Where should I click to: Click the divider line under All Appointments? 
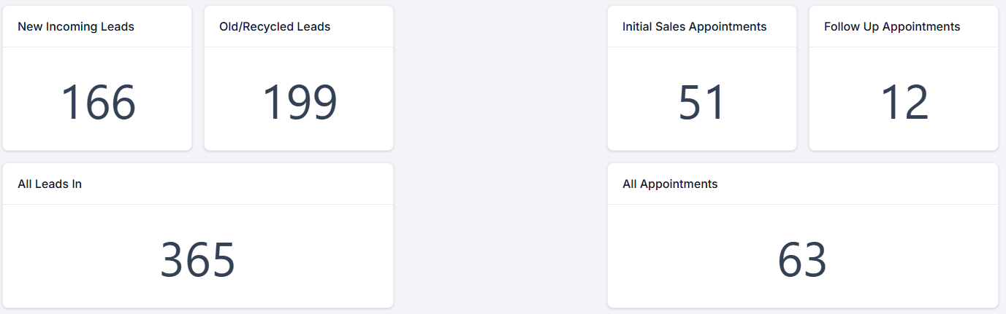pos(802,205)
